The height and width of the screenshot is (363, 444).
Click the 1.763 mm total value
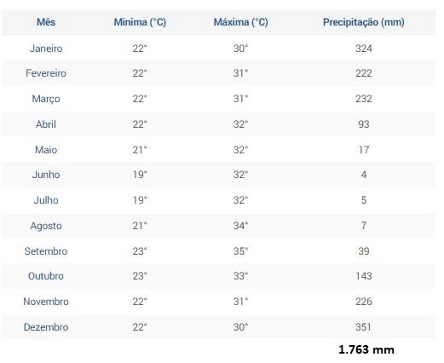pyautogui.click(x=366, y=349)
